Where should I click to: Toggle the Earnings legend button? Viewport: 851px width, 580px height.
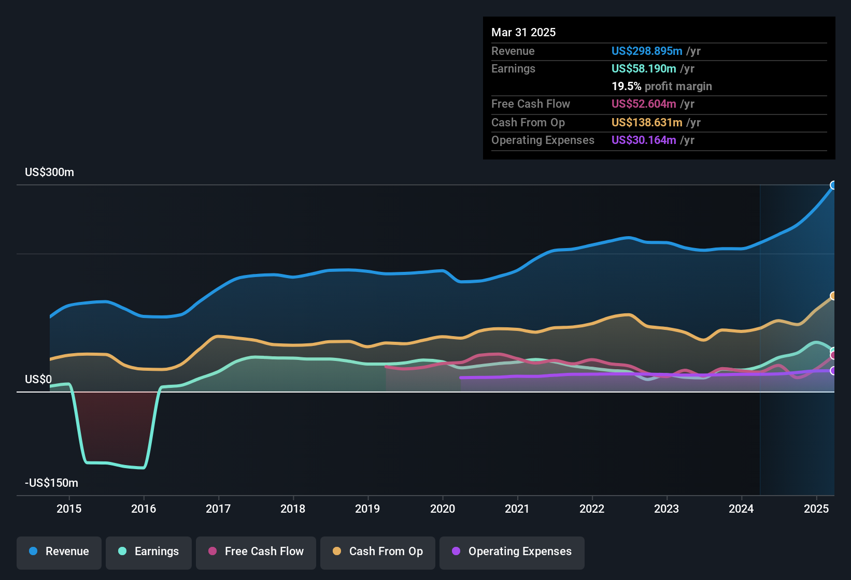pos(149,553)
